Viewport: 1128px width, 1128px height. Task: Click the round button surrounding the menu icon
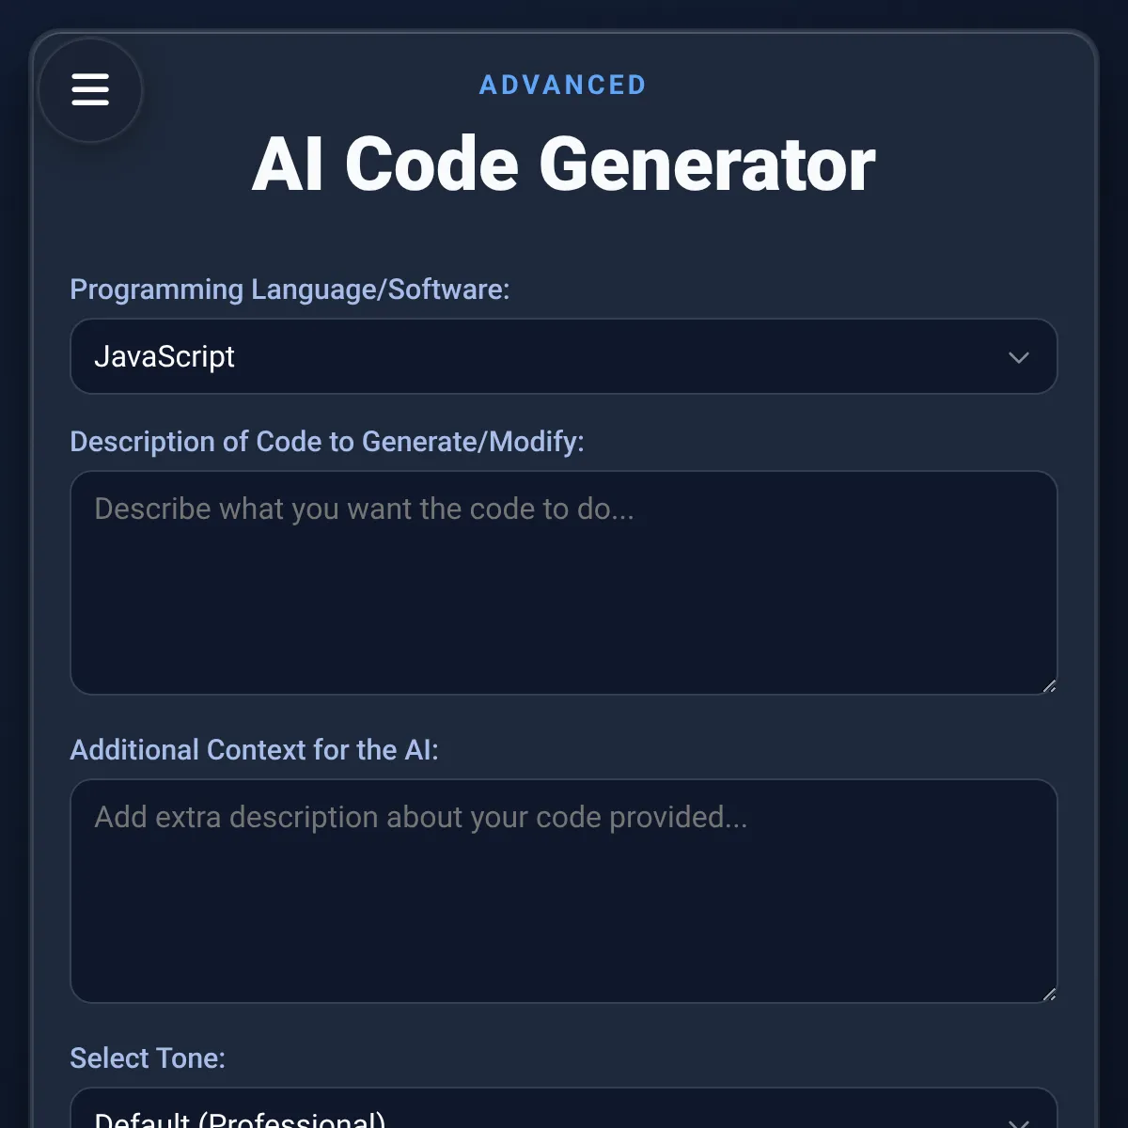[90, 90]
